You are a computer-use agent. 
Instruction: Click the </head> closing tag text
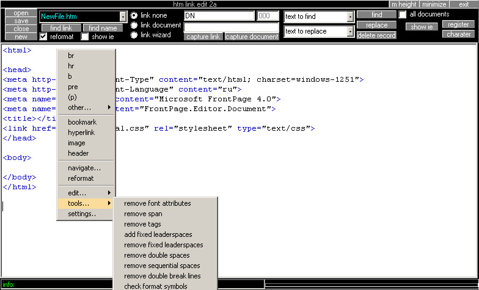pyautogui.click(x=20, y=138)
